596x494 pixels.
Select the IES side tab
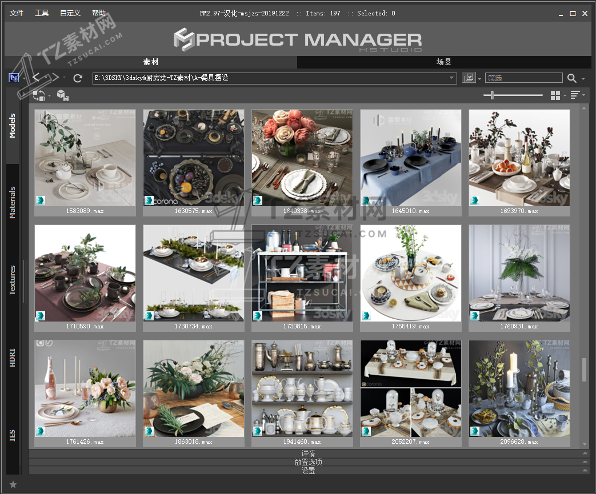pyautogui.click(x=13, y=436)
